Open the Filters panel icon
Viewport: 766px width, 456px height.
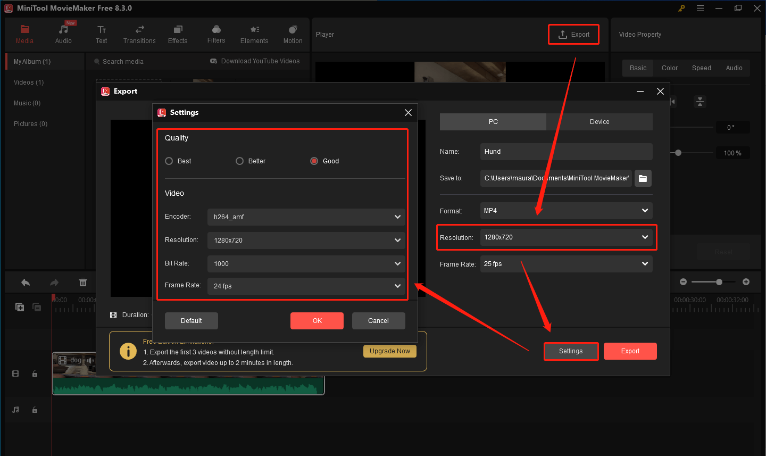(x=217, y=29)
